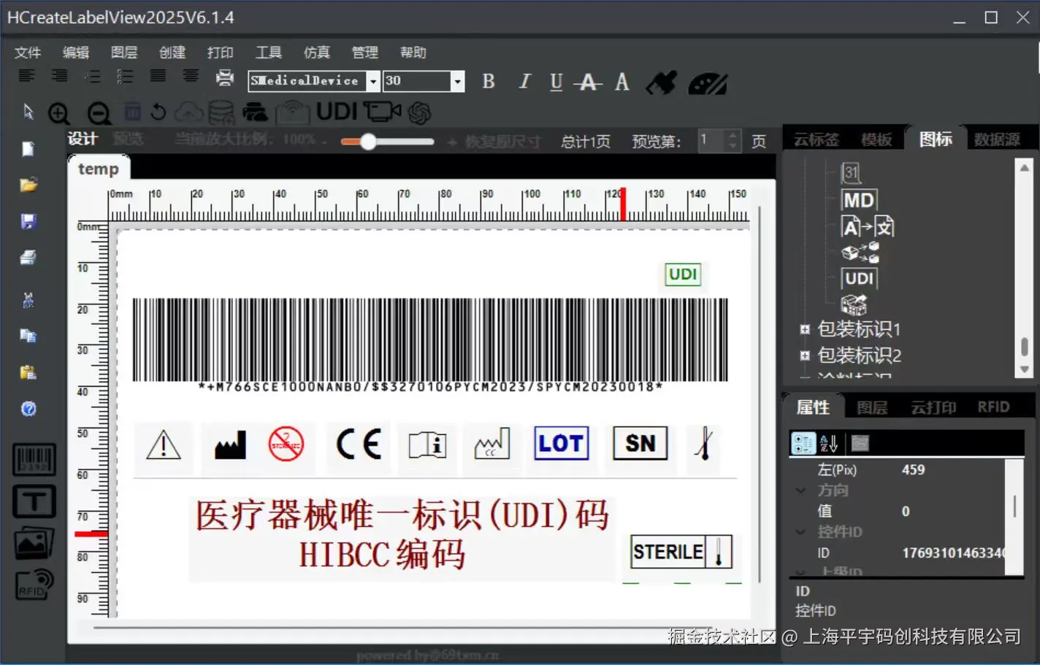The image size is (1040, 665).
Task: Collapse the 方向 property group
Action: [801, 491]
